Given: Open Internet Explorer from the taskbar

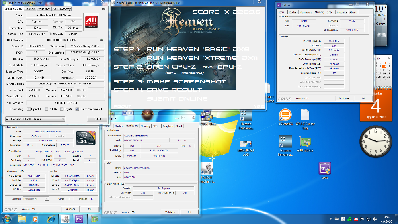Looking at the screenshot, I should (x=51, y=219).
